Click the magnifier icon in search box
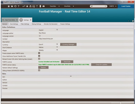135x104 pixels. (92, 6)
